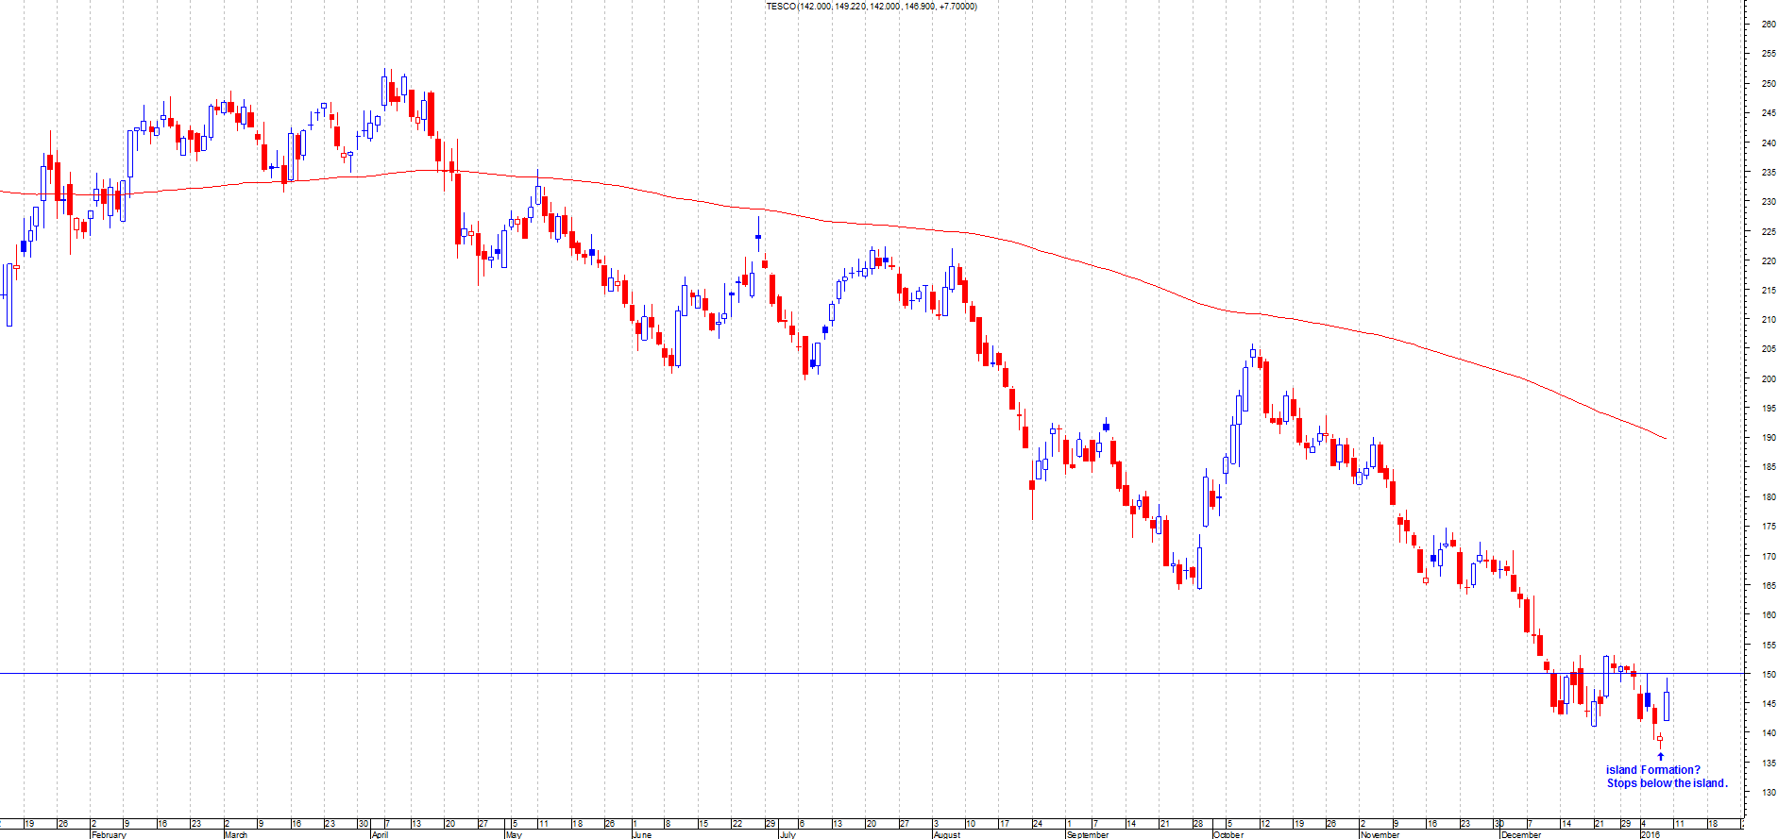1778x839 pixels.
Task: Click the small red candle above blue arrow
Action: [x=1660, y=739]
